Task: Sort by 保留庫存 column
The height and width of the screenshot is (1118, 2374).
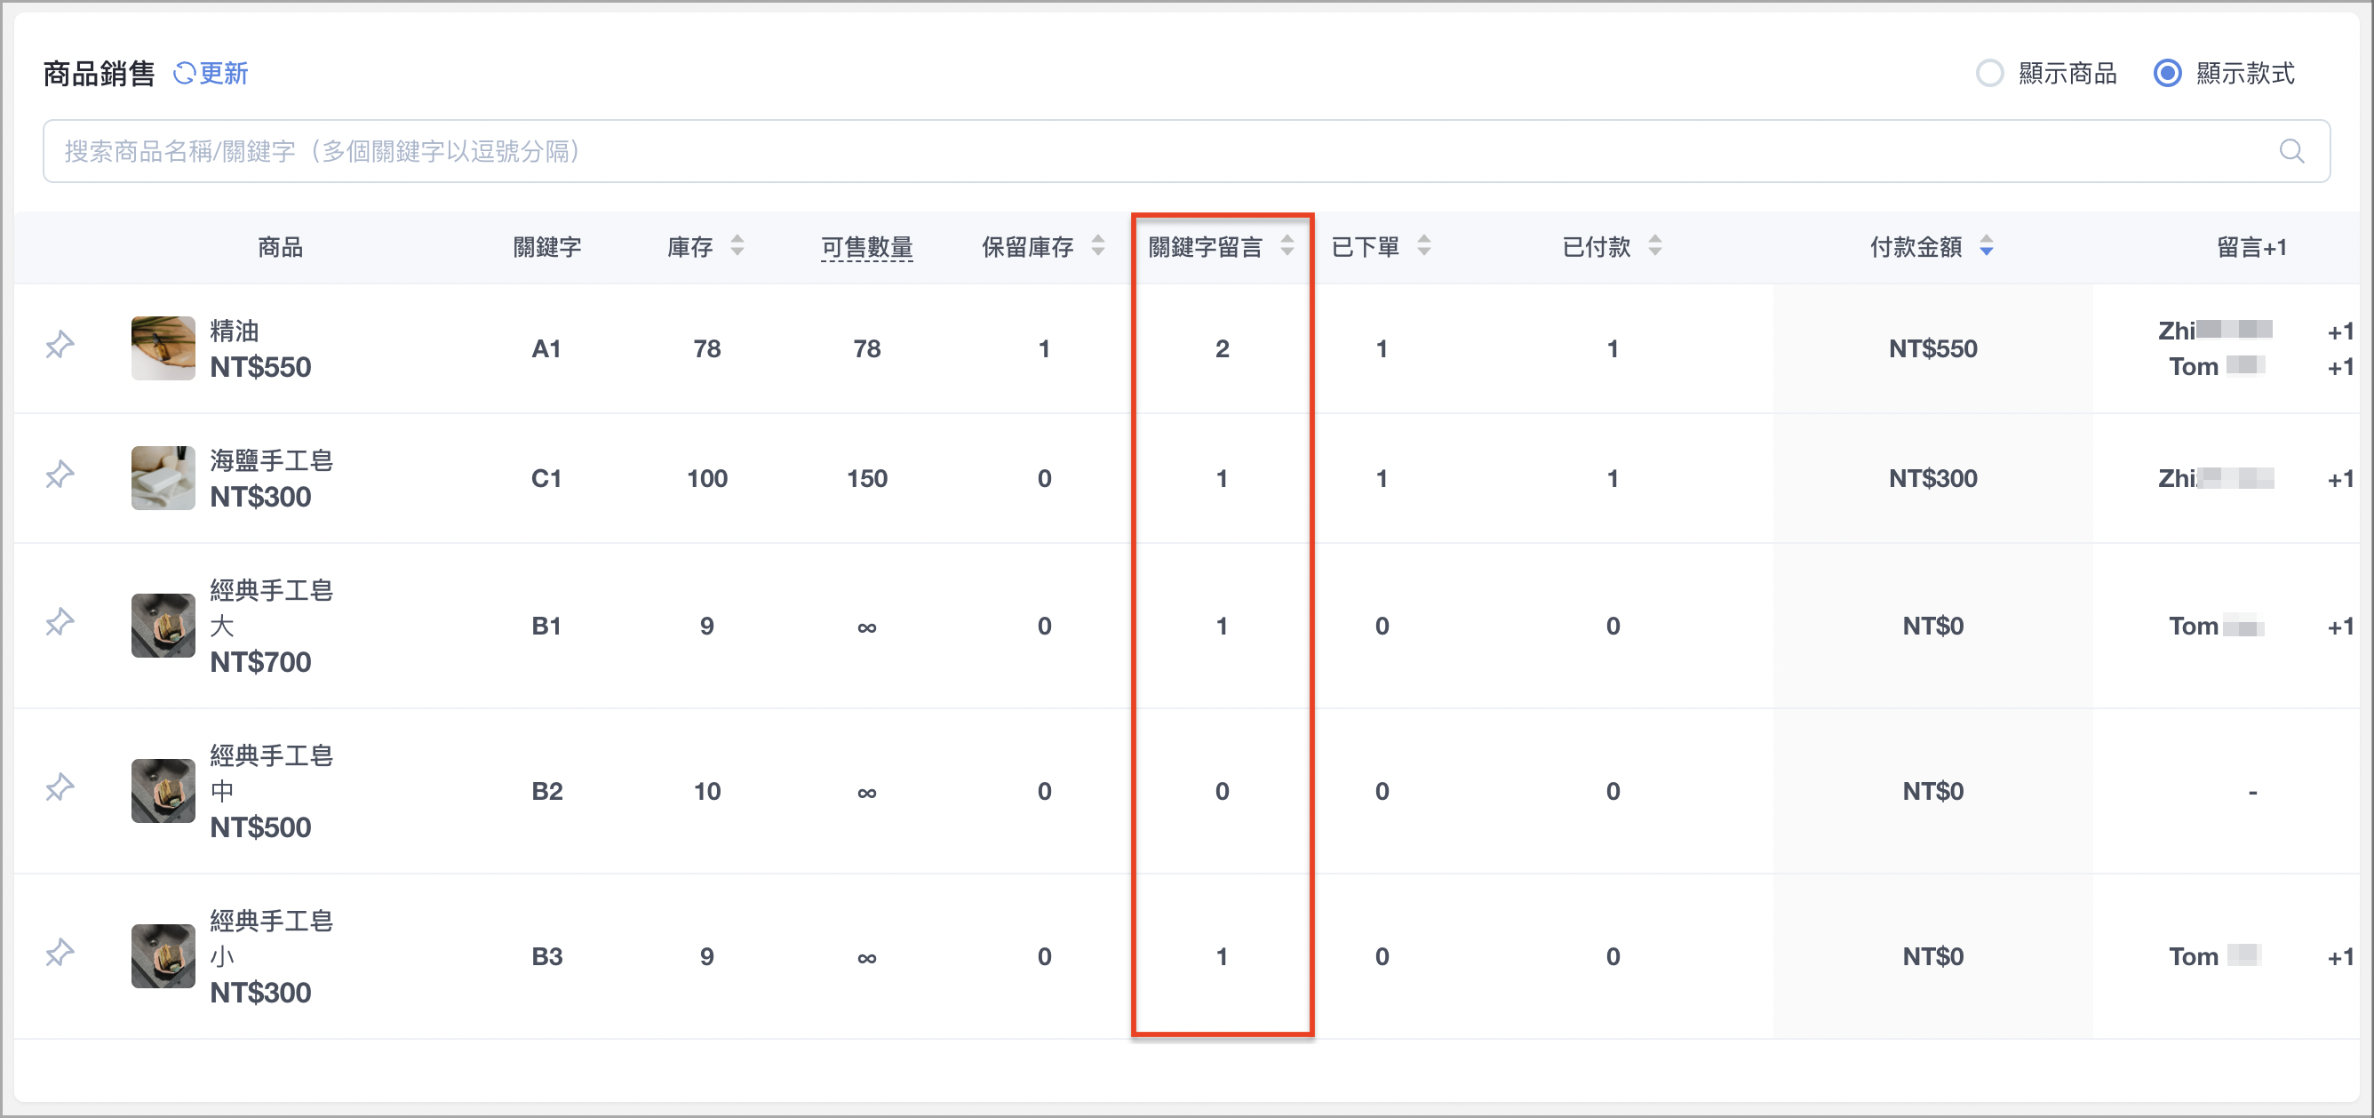Action: (x=1096, y=246)
